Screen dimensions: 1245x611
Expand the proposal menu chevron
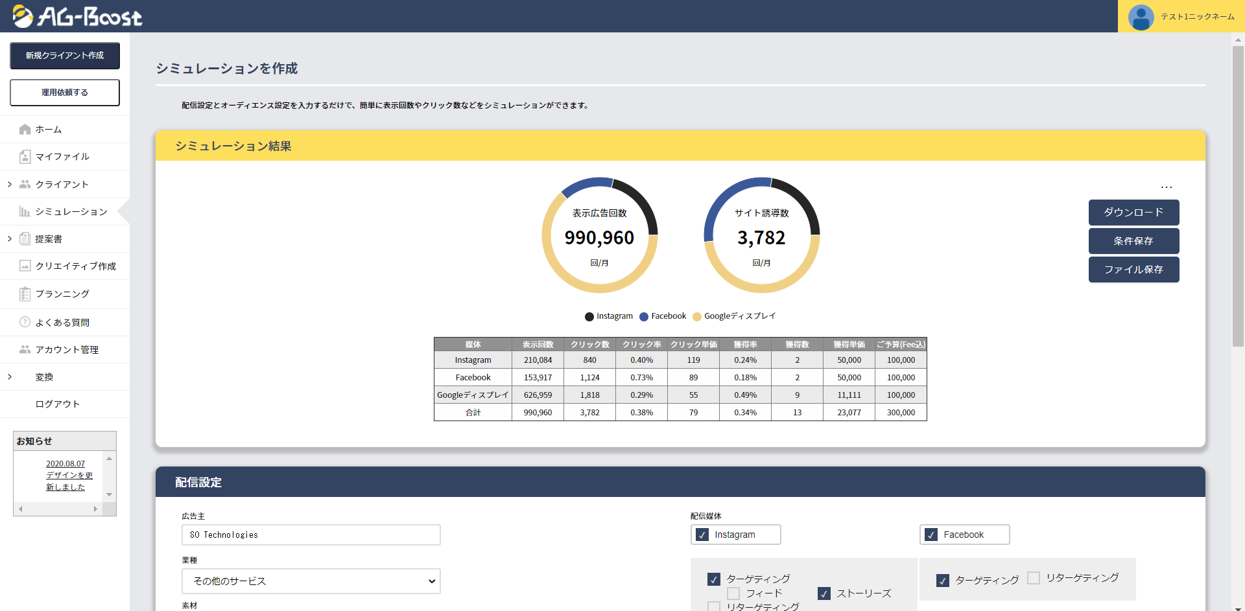(10, 239)
